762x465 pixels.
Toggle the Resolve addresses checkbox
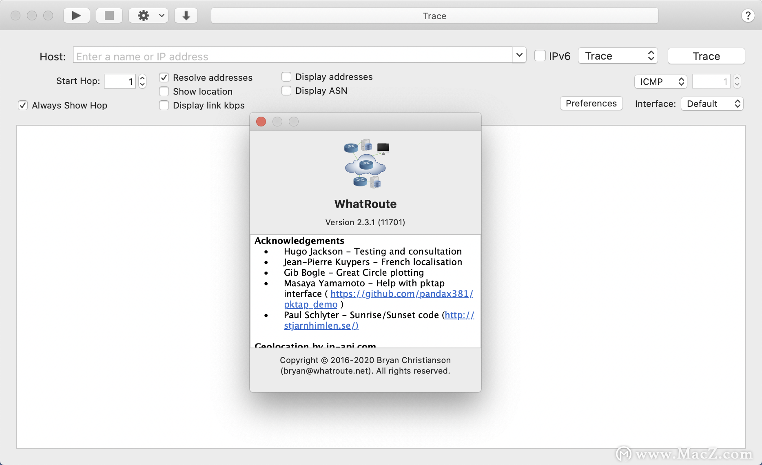(x=164, y=77)
